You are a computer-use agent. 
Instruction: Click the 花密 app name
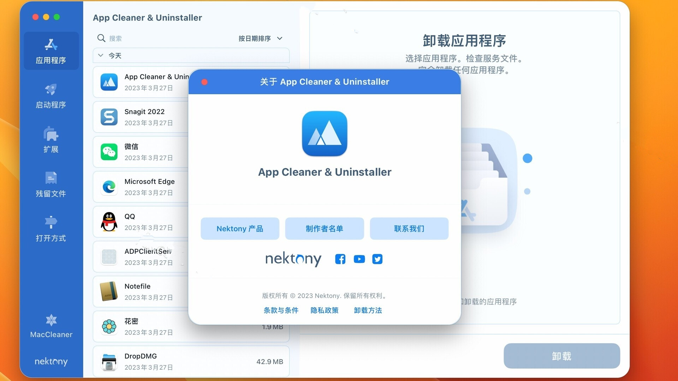[x=131, y=321]
